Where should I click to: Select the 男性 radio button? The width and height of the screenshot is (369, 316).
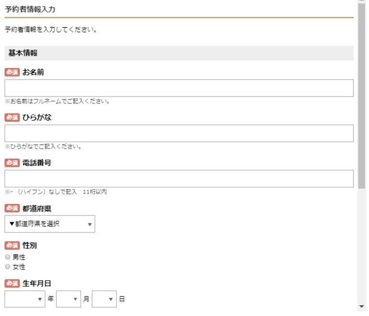click(x=8, y=257)
